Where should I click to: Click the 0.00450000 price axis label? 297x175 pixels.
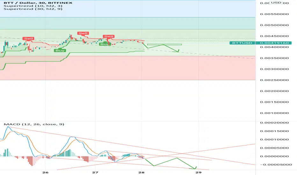274,36
